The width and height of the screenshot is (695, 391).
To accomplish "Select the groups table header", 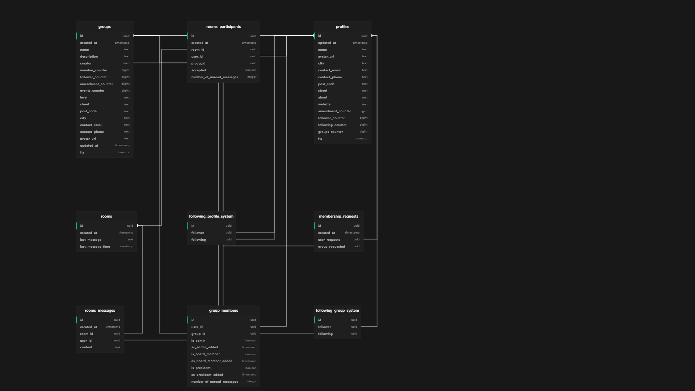I will pos(104,26).
